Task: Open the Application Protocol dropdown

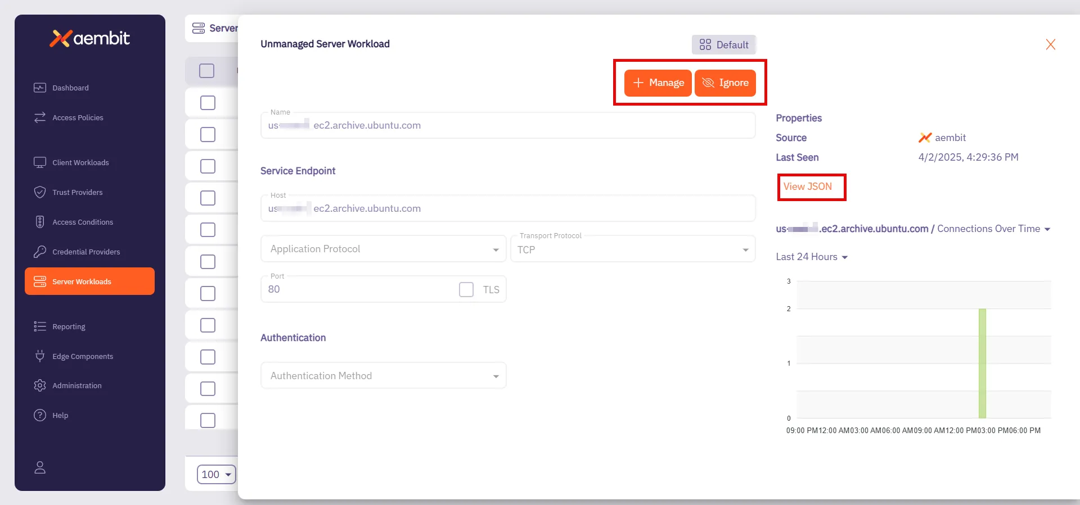Action: coord(384,249)
